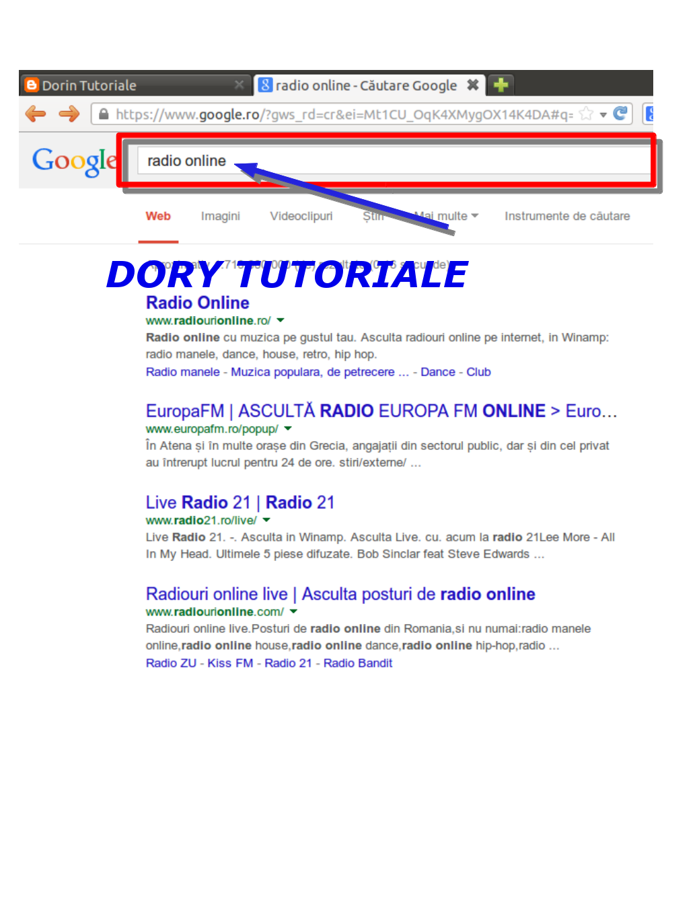Open the Radio manele sitelink

pos(183,372)
